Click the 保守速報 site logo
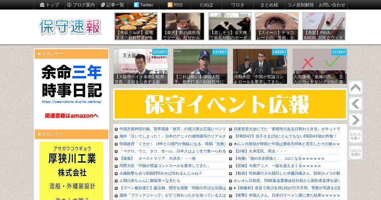 click(70, 27)
